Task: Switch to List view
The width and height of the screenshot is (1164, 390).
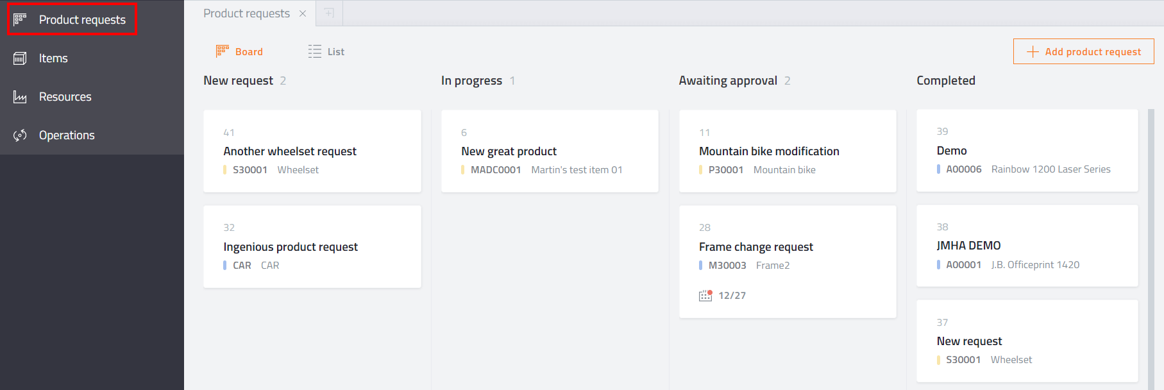Action: [x=326, y=51]
